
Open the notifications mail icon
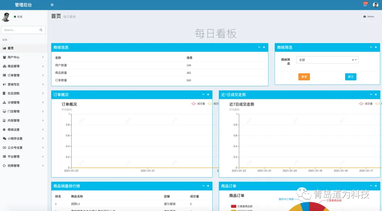pos(365,5)
